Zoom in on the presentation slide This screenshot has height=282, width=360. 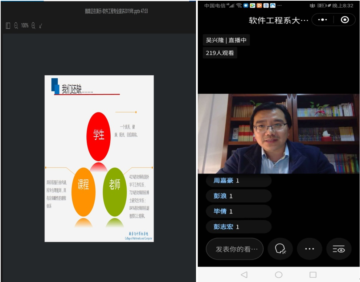point(33,26)
